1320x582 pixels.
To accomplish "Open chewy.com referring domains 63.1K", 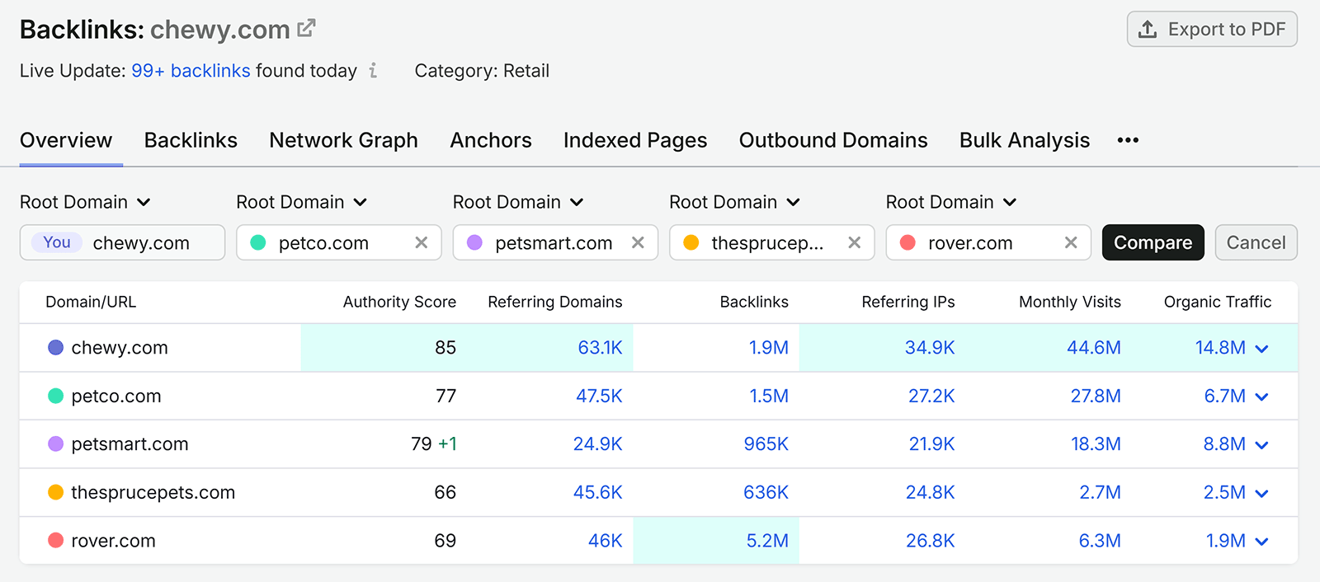I will pyautogui.click(x=600, y=348).
